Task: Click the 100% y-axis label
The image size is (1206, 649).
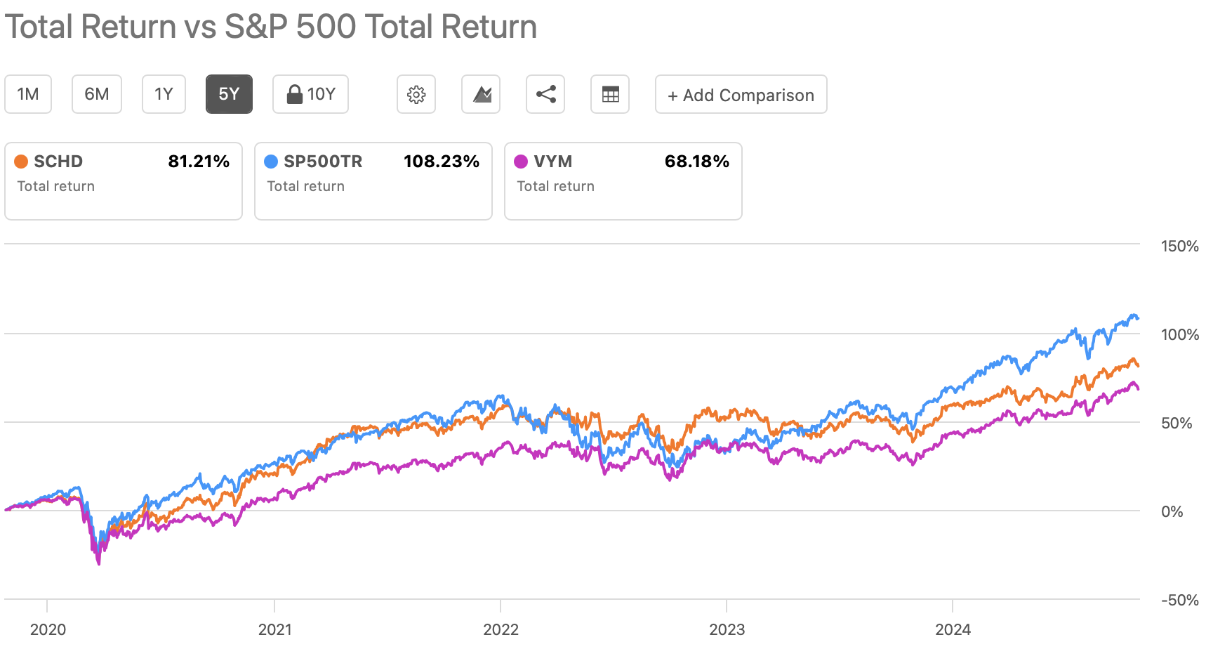Action: point(1179,334)
